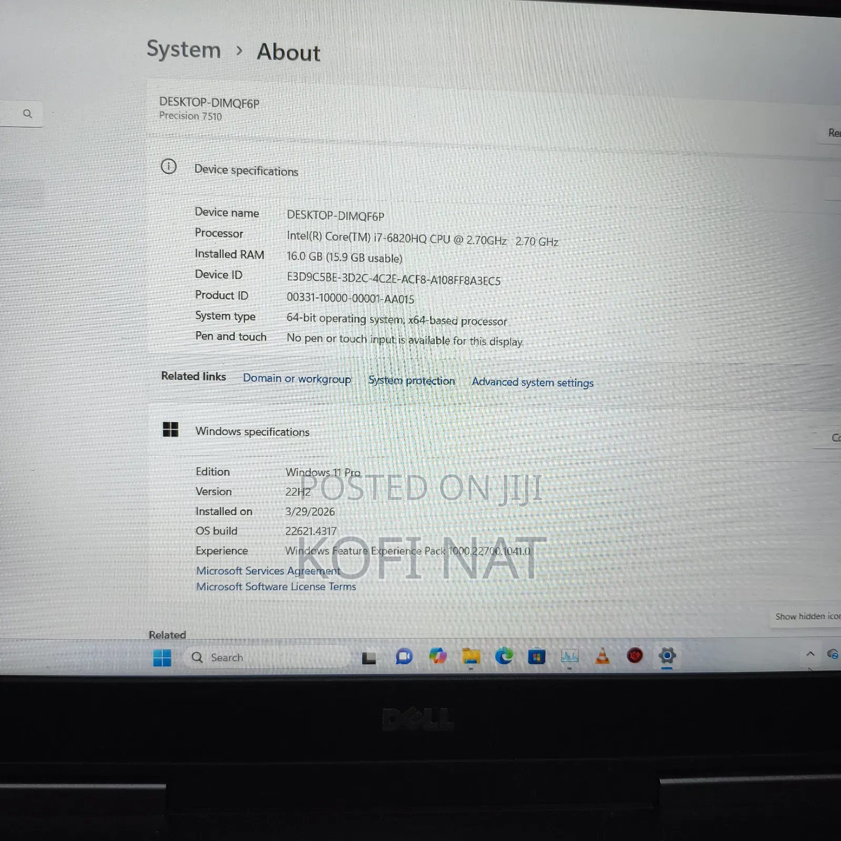Open Task View from the taskbar
The height and width of the screenshot is (841, 841).
click(x=369, y=658)
